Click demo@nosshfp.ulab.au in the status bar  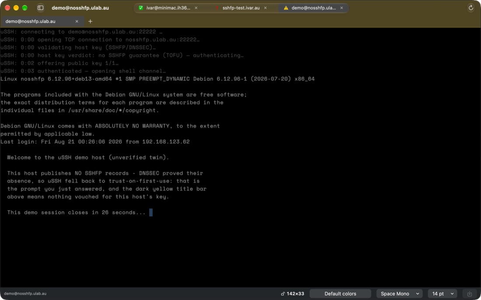[25, 293]
